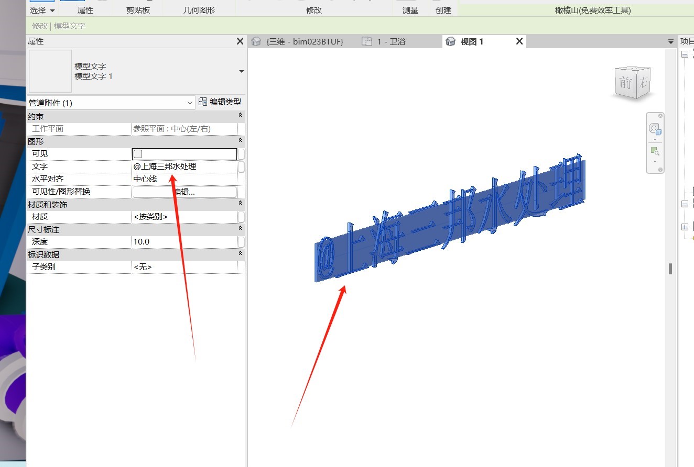
Task: Close the navigation bar with its small X
Action: pos(660,116)
